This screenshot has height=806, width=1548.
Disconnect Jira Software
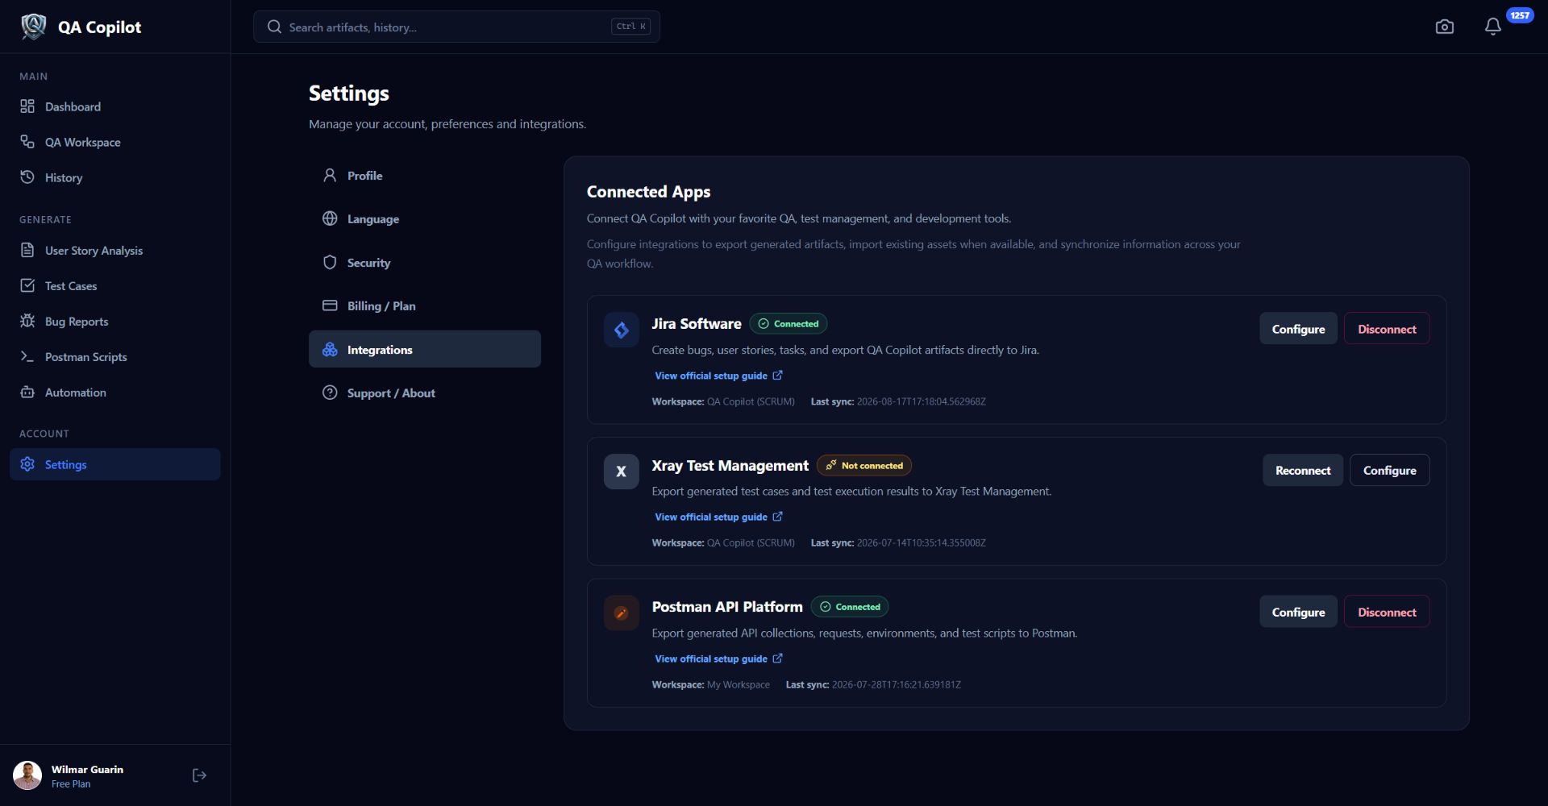(x=1387, y=329)
